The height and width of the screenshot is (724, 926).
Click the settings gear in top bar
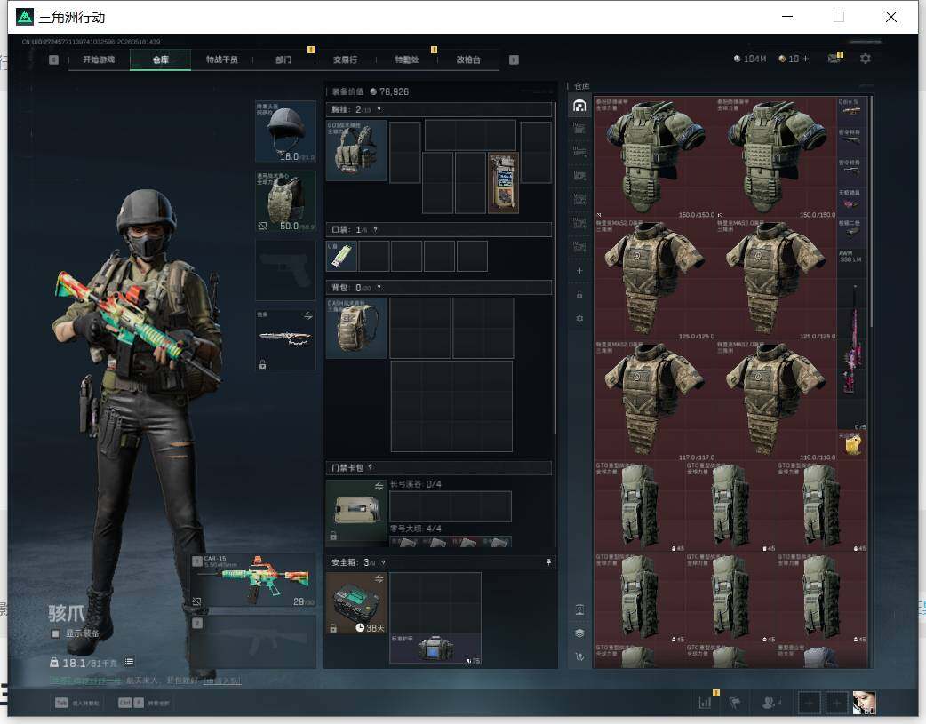coord(866,59)
